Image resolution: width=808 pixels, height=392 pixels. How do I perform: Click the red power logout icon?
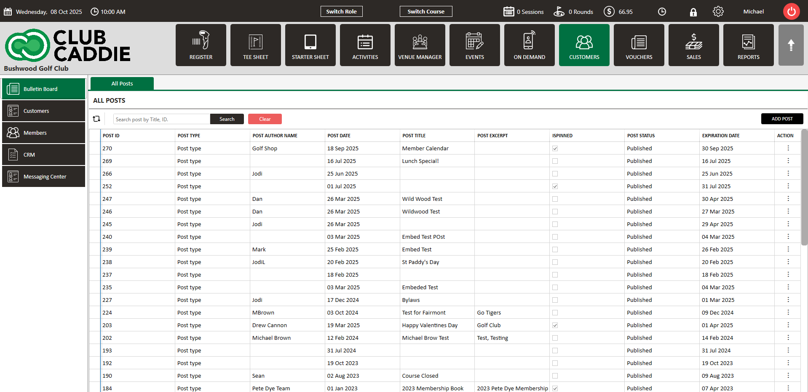pos(791,11)
